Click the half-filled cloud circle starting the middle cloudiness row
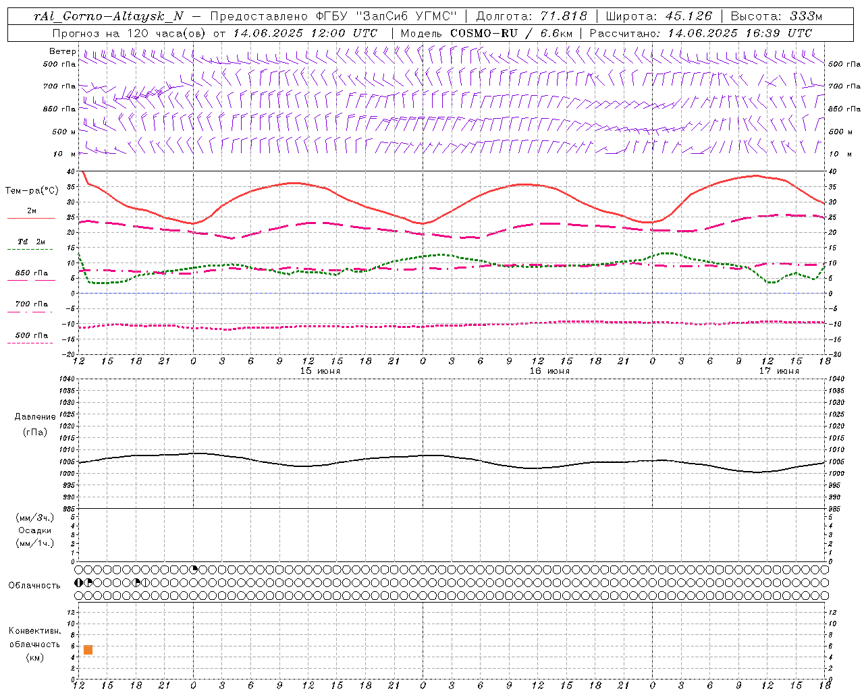864x691 pixels. click(x=78, y=582)
